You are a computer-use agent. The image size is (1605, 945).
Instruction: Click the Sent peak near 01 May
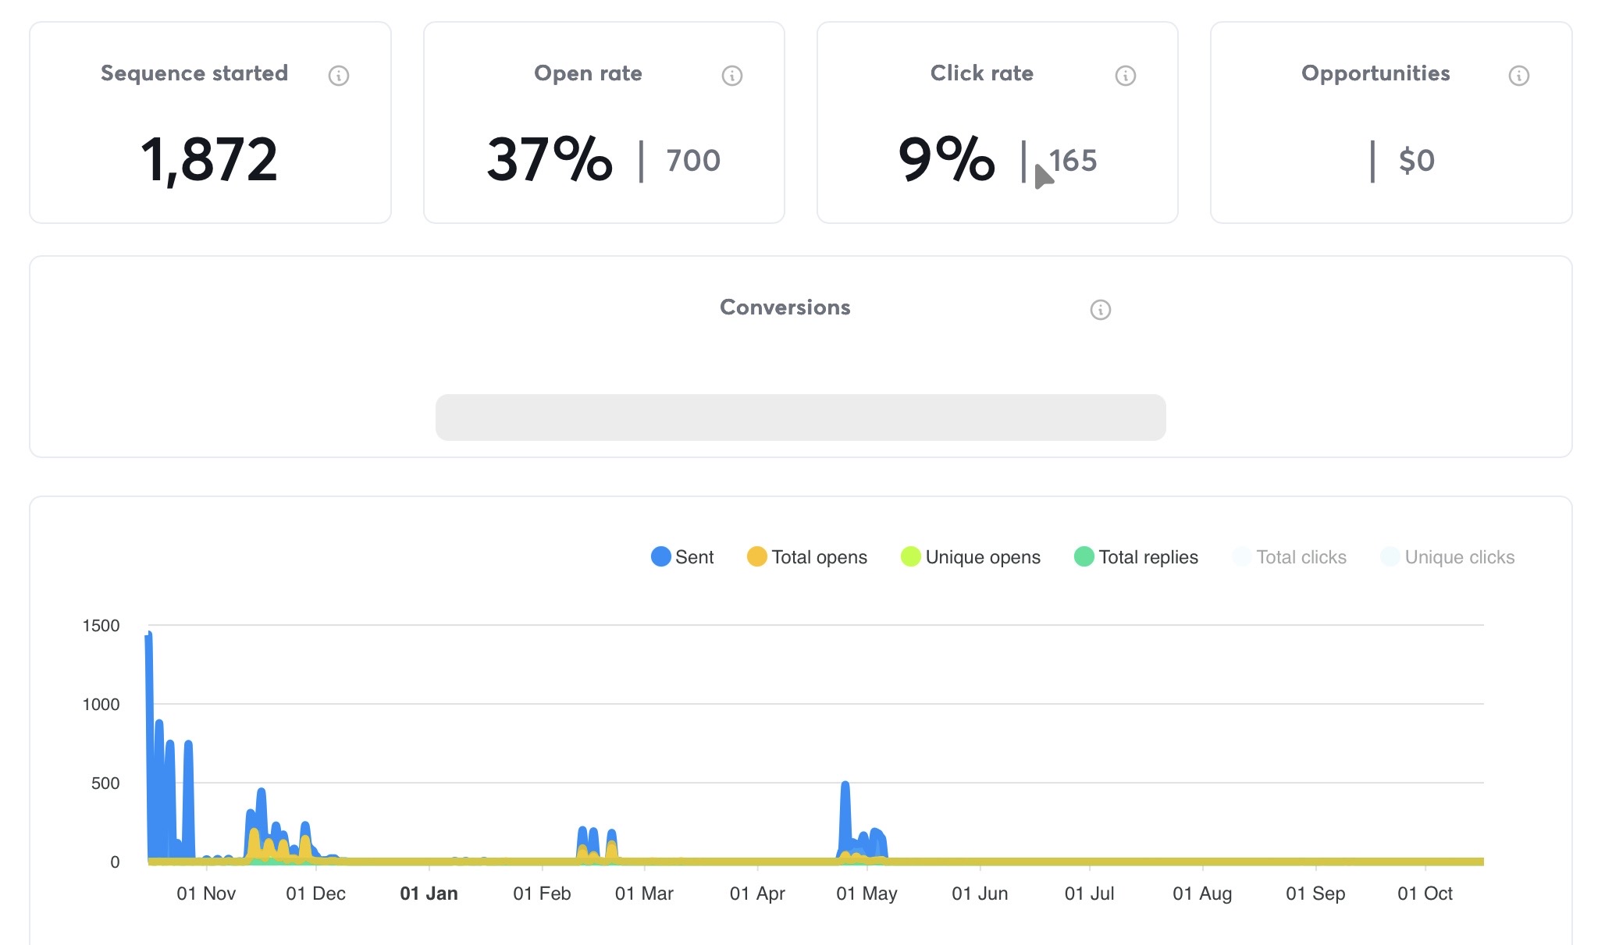[845, 796]
